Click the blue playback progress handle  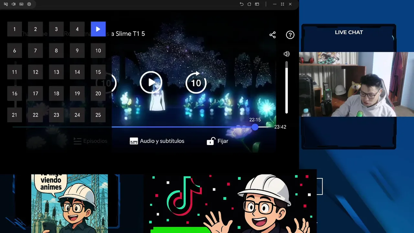(255, 127)
